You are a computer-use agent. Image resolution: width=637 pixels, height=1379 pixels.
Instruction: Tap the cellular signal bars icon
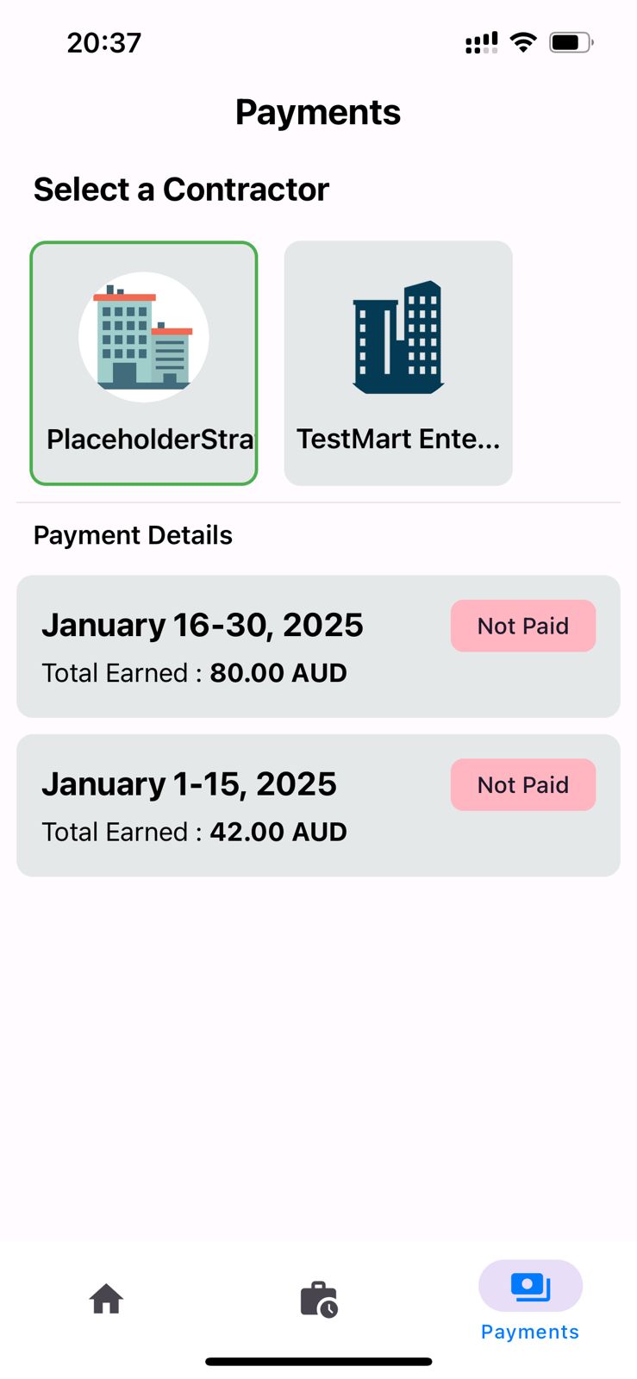pyautogui.click(x=481, y=43)
